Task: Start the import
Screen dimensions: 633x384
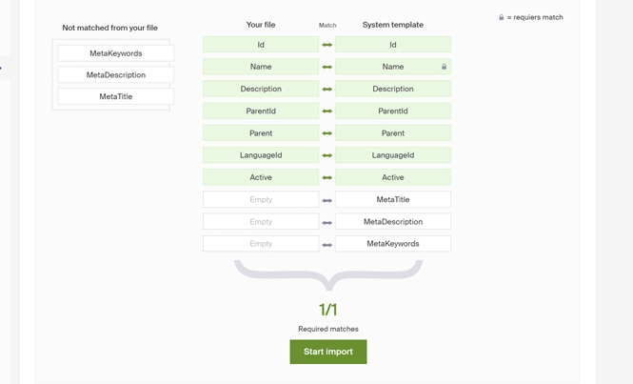Action: pos(327,352)
